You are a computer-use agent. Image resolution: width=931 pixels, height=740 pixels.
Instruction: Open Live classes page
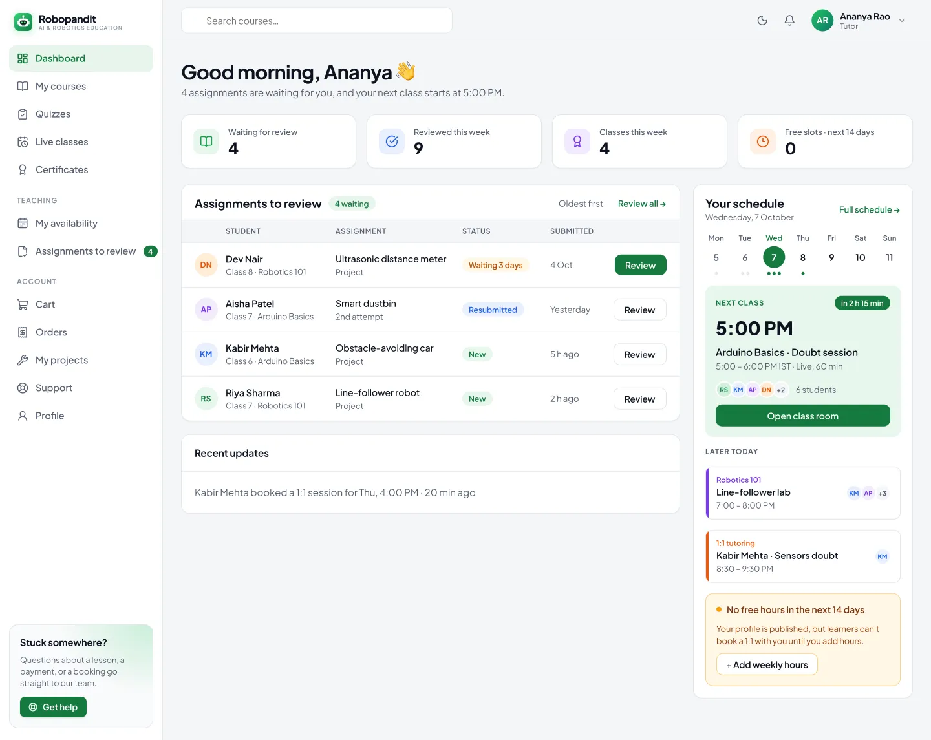click(81, 142)
